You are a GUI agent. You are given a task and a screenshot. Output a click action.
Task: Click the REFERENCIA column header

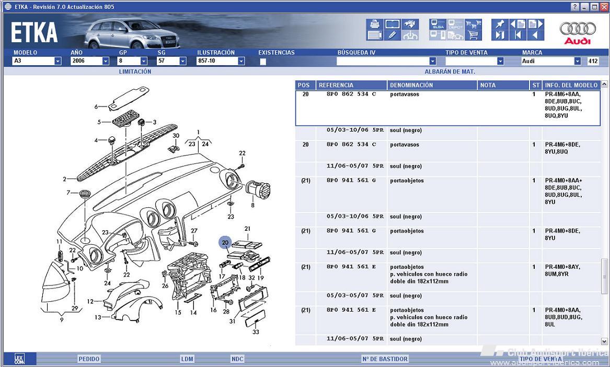coord(351,85)
